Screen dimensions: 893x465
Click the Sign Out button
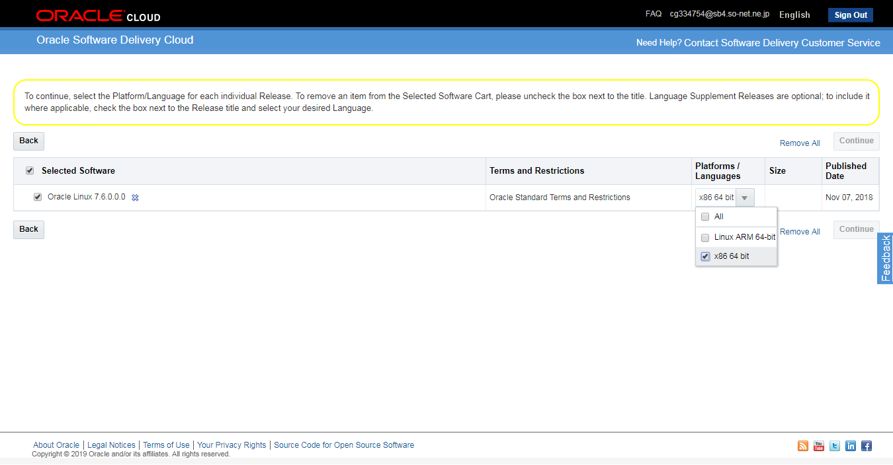point(850,15)
